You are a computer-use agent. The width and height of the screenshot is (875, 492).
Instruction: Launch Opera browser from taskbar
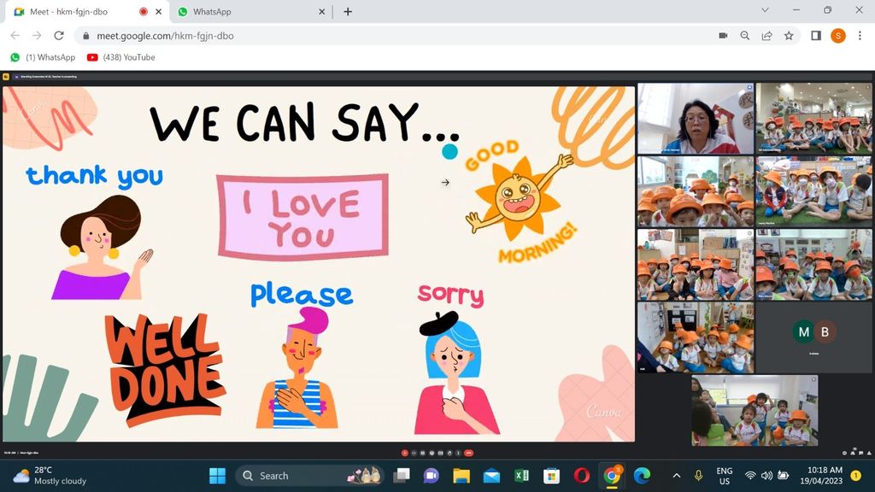[x=581, y=476]
